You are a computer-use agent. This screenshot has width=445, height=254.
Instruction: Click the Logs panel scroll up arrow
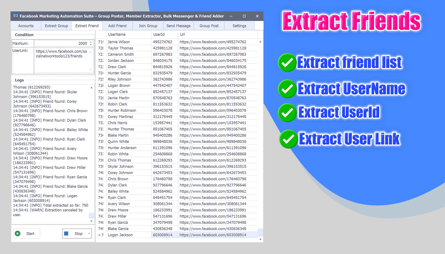pos(92,87)
